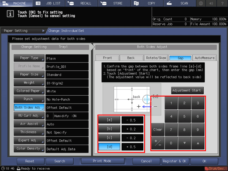Select gap item [b]
This screenshot has height=171, width=228.
109,129
